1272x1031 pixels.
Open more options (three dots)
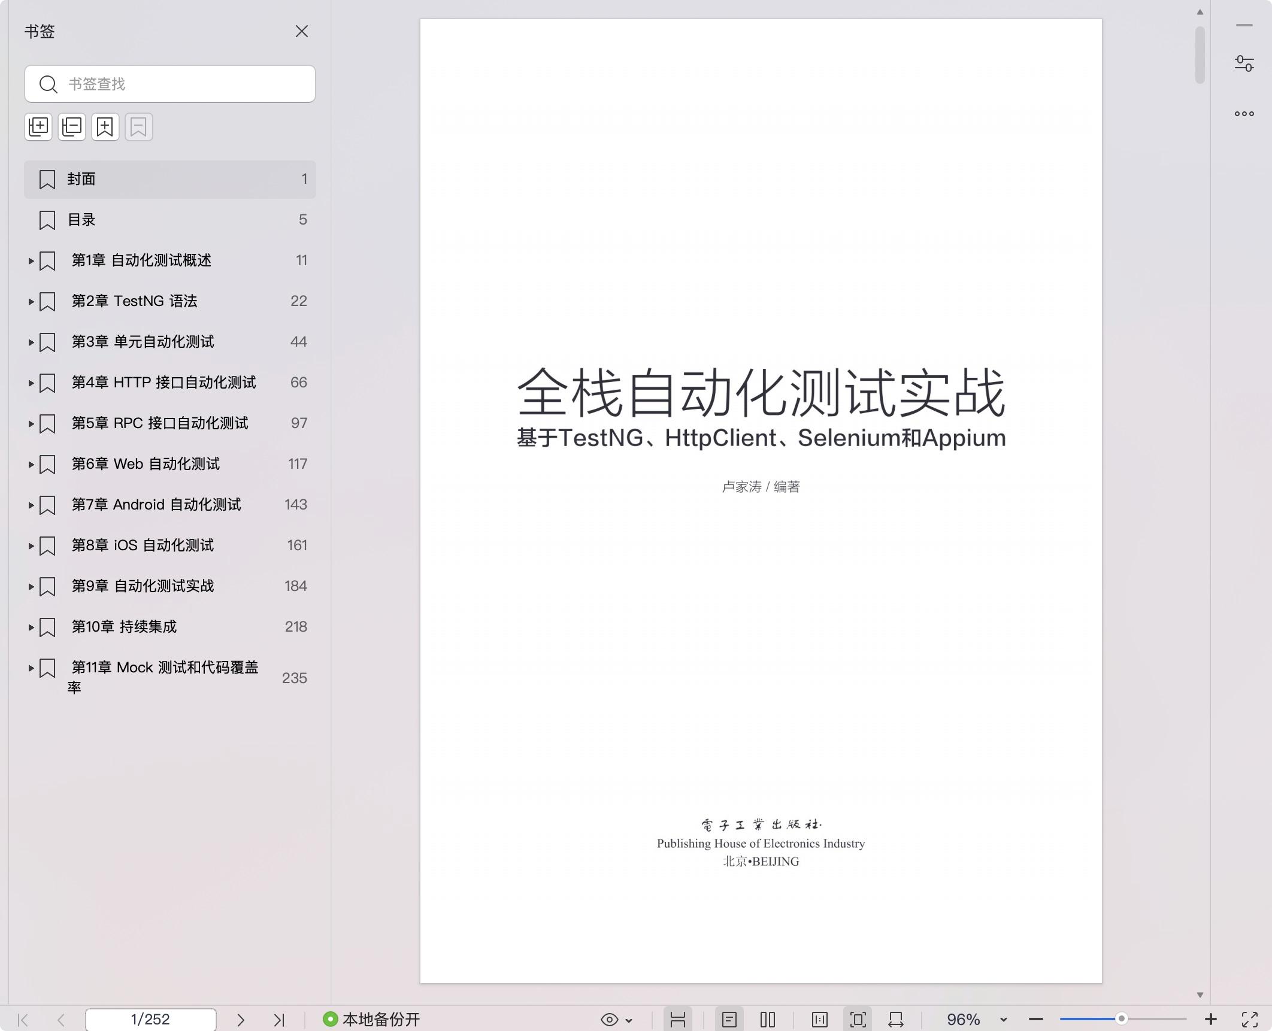click(1244, 114)
